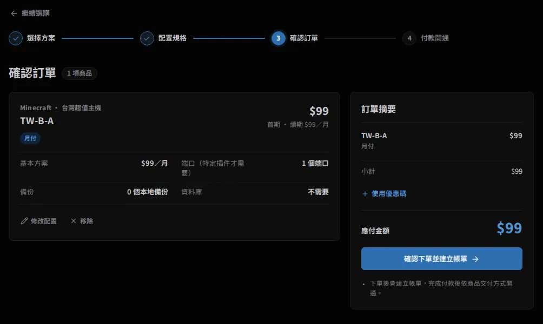Click the 1 項商品 item count badge
The width and height of the screenshot is (543, 324).
[80, 73]
